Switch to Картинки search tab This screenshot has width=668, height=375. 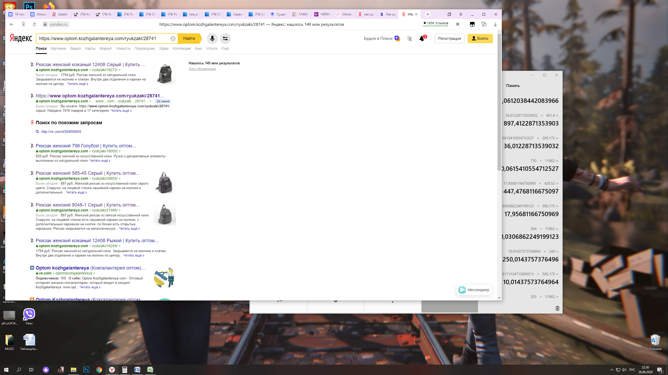(58, 48)
